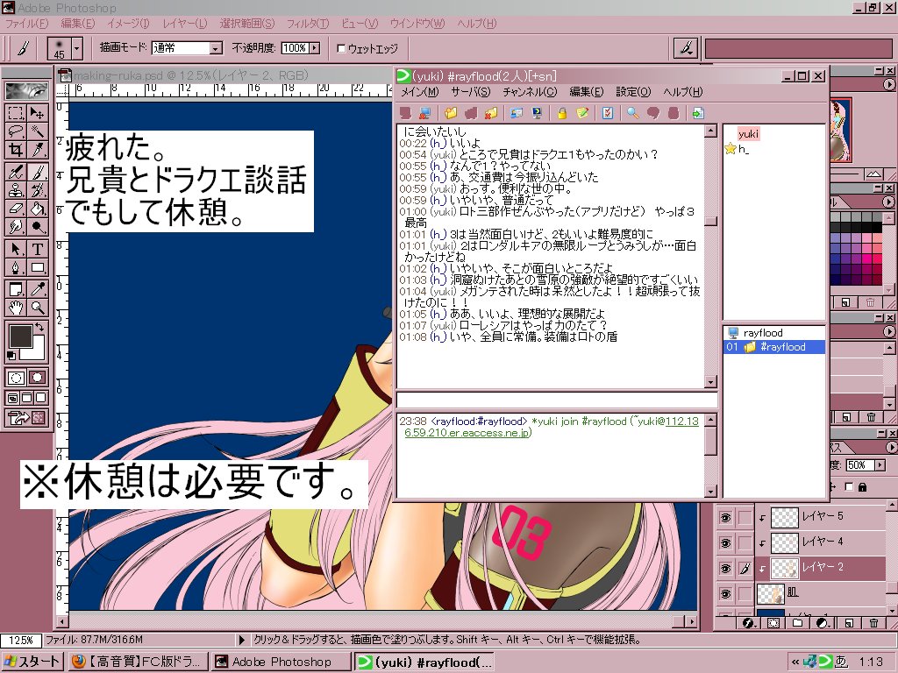Viewport: 898px width, 673px height.
Task: Select the Smudge/Blur tool
Action: (16, 226)
